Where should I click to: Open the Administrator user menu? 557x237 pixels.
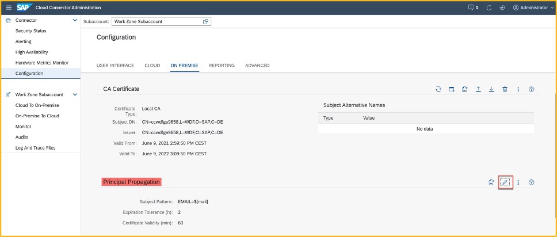pyautogui.click(x=533, y=7)
